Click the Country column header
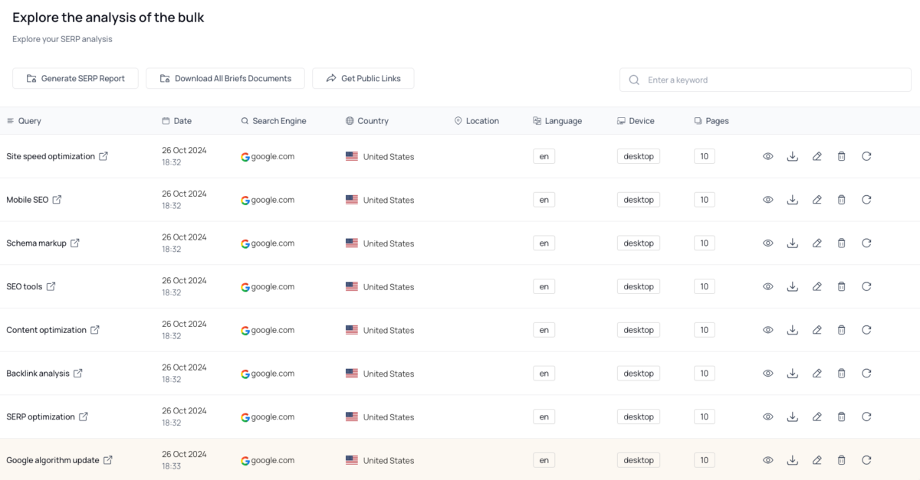Image resolution: width=920 pixels, height=480 pixels. point(367,121)
